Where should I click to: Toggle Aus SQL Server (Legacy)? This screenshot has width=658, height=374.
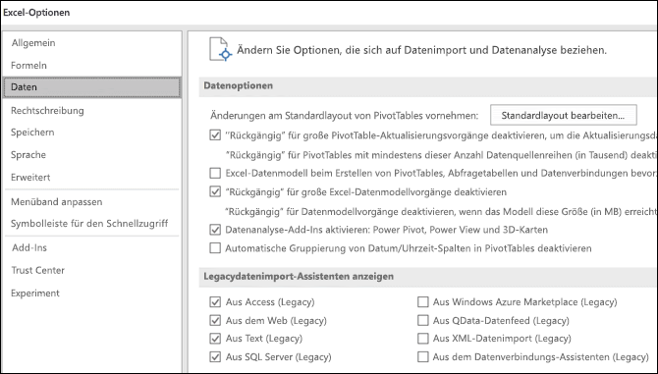pos(215,357)
